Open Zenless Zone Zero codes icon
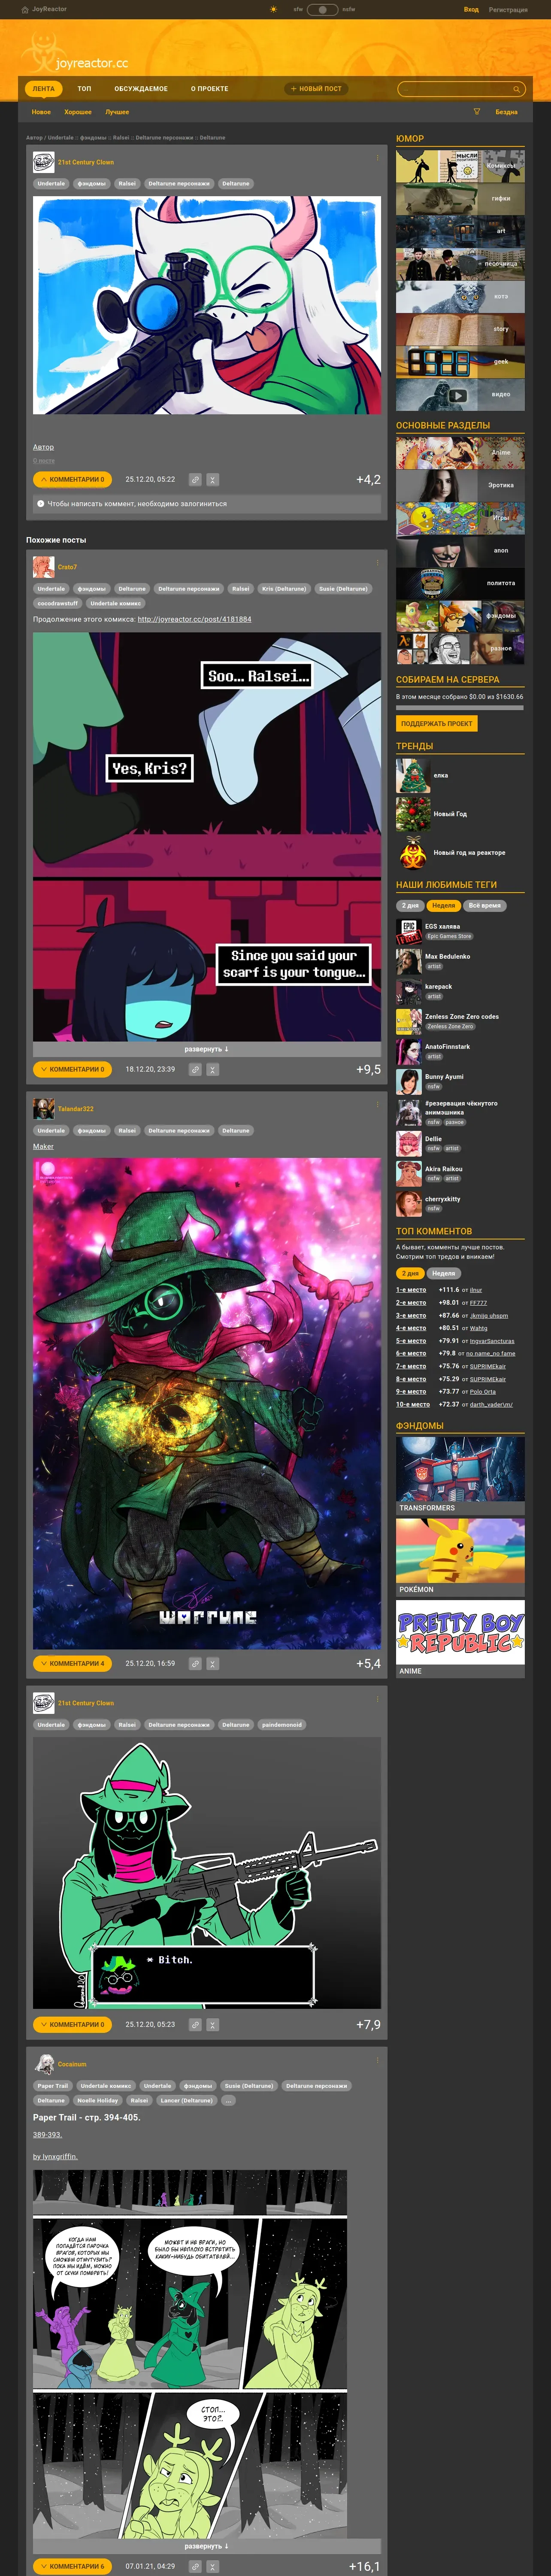The height and width of the screenshot is (2576, 551). click(408, 1022)
